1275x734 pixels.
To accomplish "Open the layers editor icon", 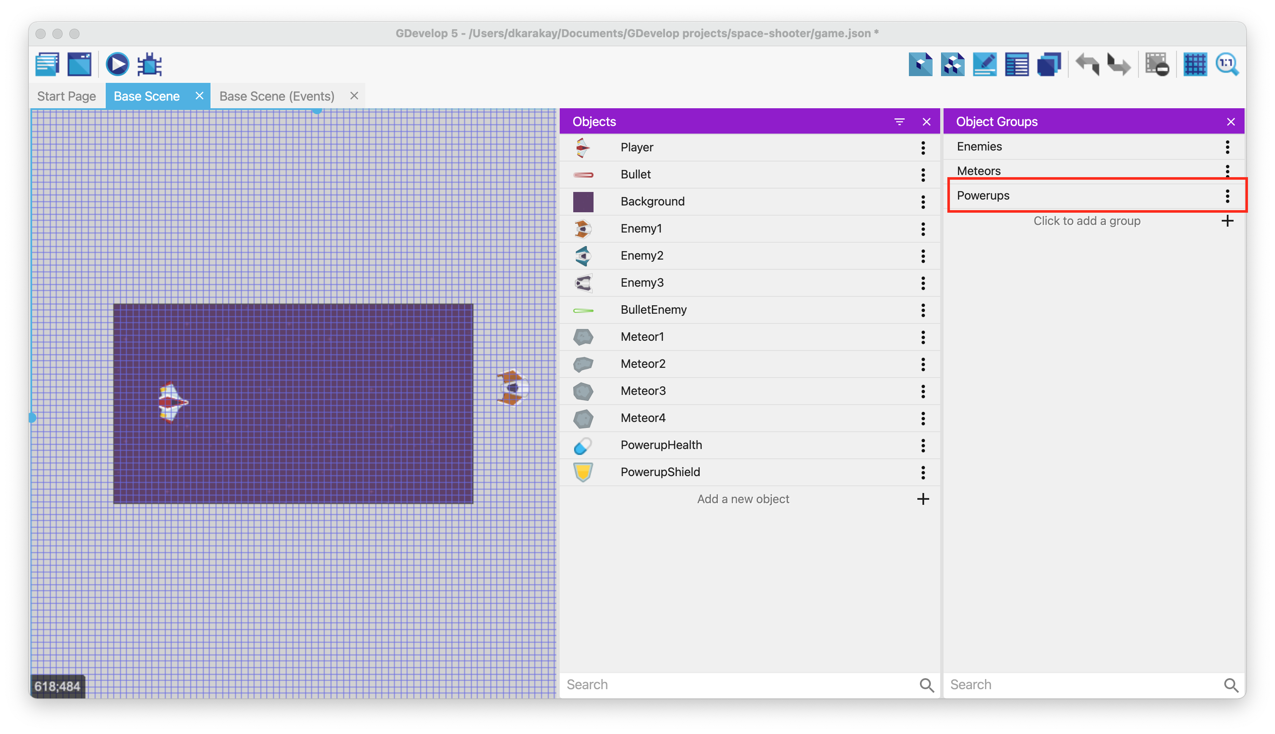I will pos(1049,65).
